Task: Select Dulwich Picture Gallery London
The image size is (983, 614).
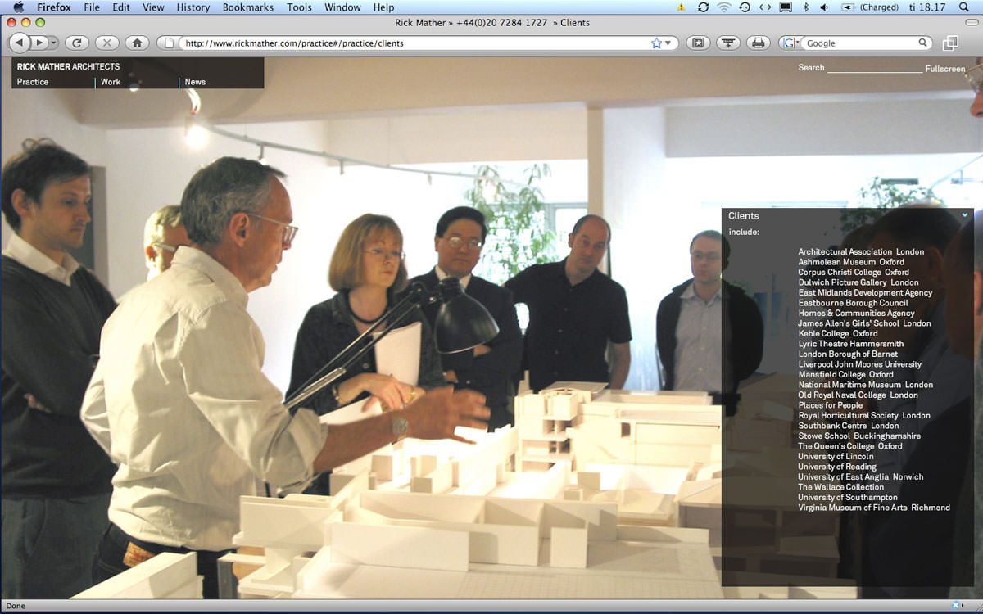Action: [858, 282]
